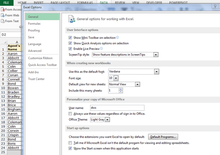Toggle Show Quick Analysis options on selection

(70, 43)
